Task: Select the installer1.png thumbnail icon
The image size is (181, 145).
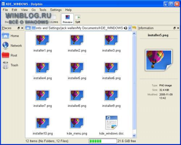Action: pyautogui.click(x=42, y=40)
